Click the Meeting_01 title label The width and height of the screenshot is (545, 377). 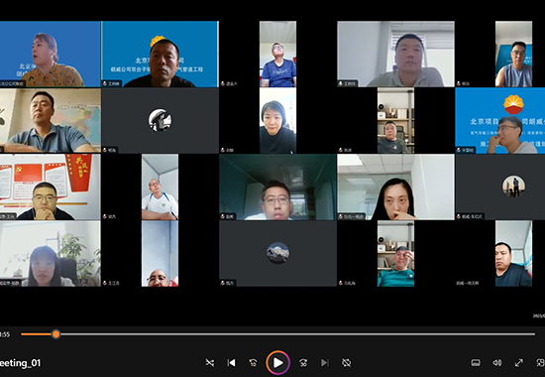20,363
